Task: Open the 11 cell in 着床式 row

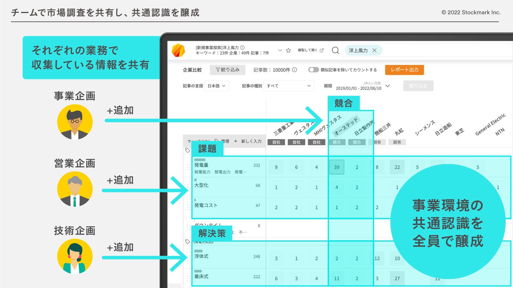Action: (337, 278)
